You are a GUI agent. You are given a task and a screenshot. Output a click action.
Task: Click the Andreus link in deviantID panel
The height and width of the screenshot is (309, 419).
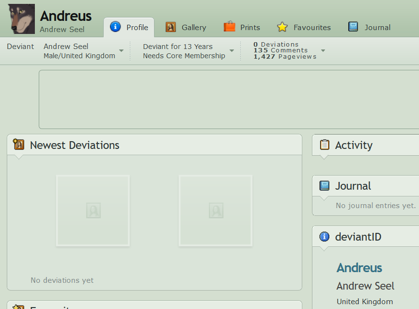point(359,268)
